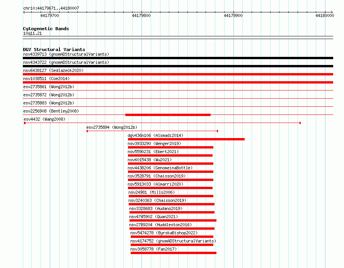Click the right arrow end of the ruler

click(x=332, y=12)
